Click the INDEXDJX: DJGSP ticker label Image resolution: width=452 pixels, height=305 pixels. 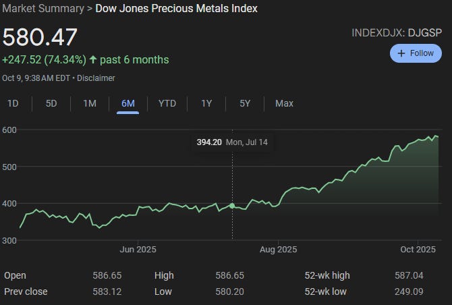pos(397,32)
